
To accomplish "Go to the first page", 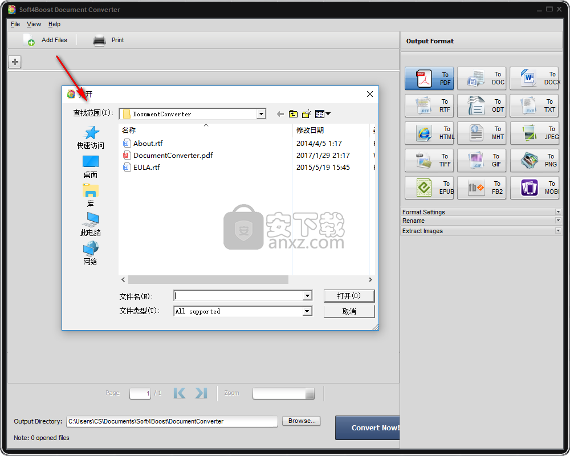I will pos(180,393).
